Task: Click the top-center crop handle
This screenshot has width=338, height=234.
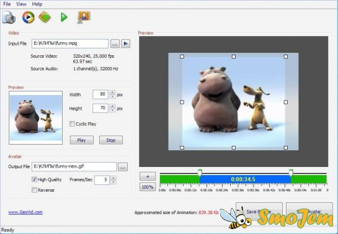Action: click(x=234, y=56)
